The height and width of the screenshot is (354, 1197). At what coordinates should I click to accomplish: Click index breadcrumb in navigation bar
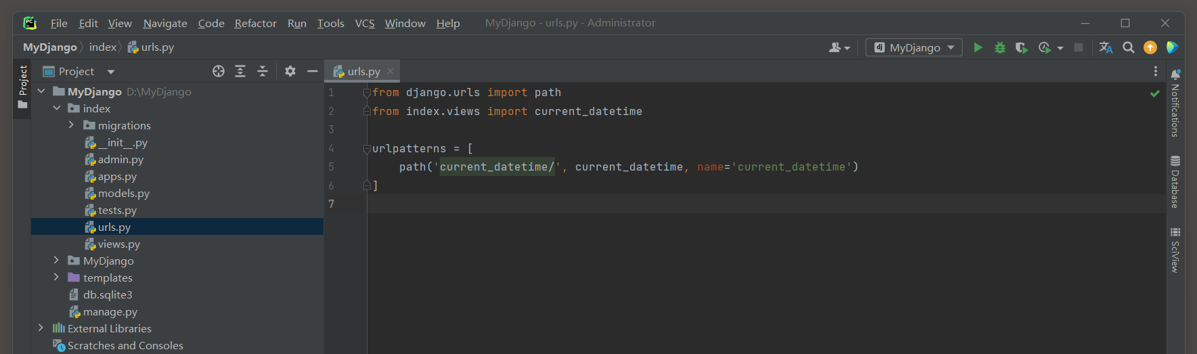[x=103, y=47]
